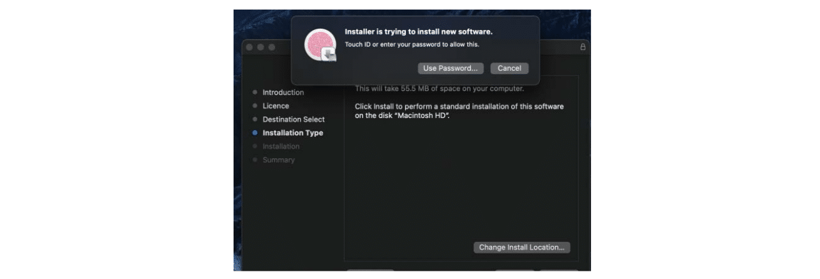Select the Installation Type step
This screenshot has width=820, height=279.
[293, 133]
